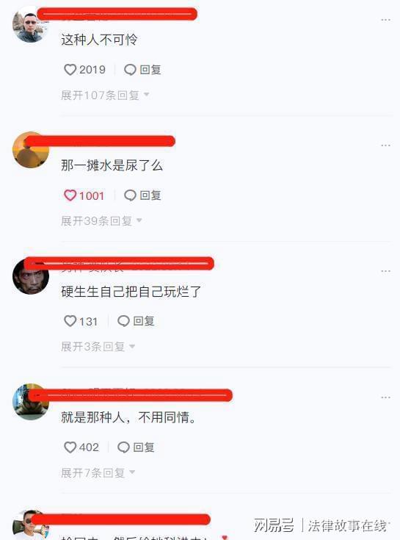
Task: Expand 展开7条回复 replies
Action: tap(98, 472)
